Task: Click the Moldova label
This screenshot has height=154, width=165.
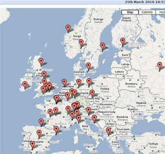Action: click(133, 109)
